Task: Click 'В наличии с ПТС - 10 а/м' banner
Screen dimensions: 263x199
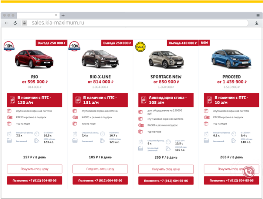Action: tap(231, 100)
